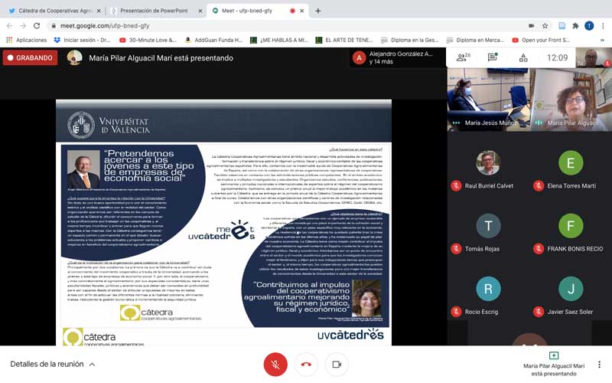The width and height of the screenshot is (612, 383).
Task: Open more options three-dot menu in Meet
Action: (600, 365)
